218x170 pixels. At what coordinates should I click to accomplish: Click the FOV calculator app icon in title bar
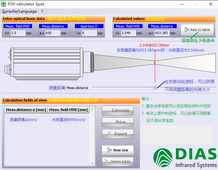point(4,4)
